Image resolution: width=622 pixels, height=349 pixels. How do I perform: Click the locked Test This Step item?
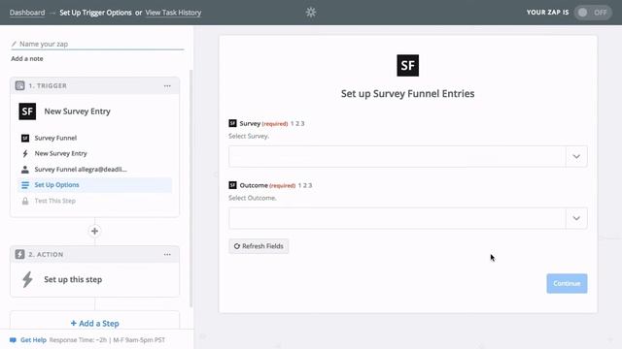[x=95, y=201]
